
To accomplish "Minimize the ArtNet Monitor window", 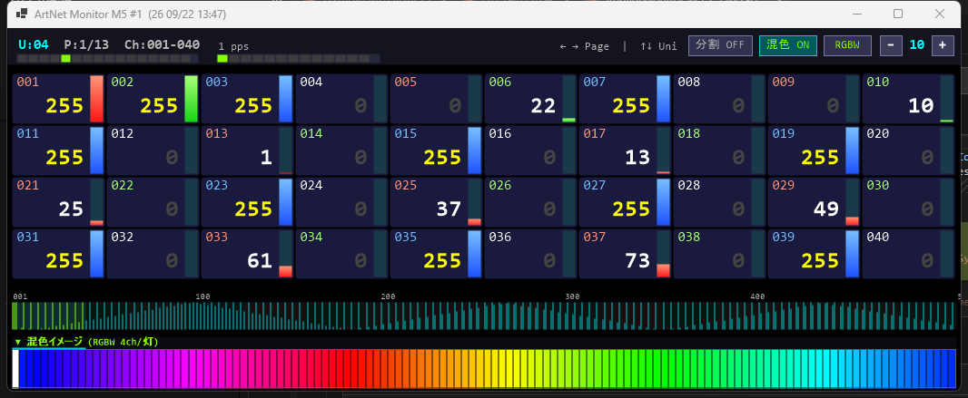I will point(857,14).
